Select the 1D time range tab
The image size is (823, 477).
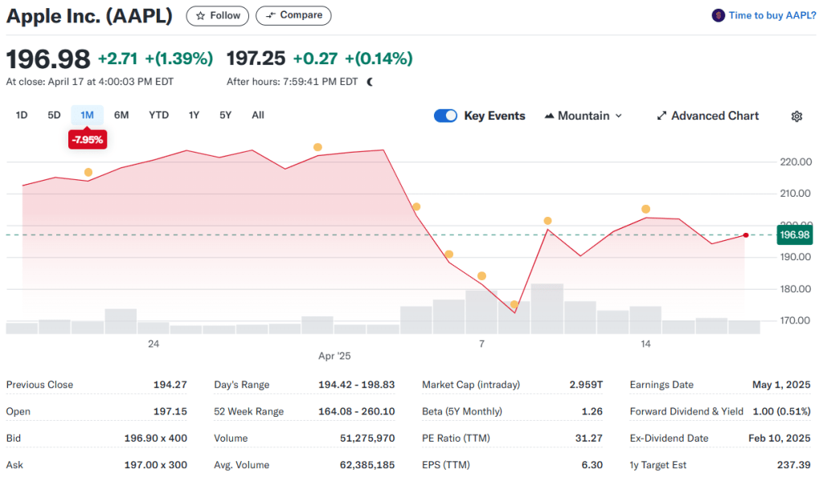22,115
